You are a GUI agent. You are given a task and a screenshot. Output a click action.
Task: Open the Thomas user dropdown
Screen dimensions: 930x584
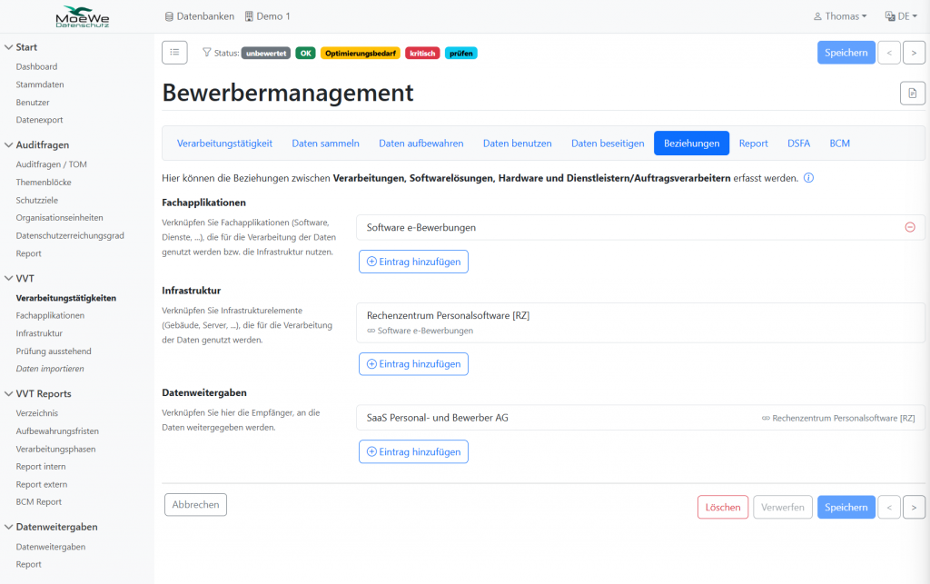(840, 16)
